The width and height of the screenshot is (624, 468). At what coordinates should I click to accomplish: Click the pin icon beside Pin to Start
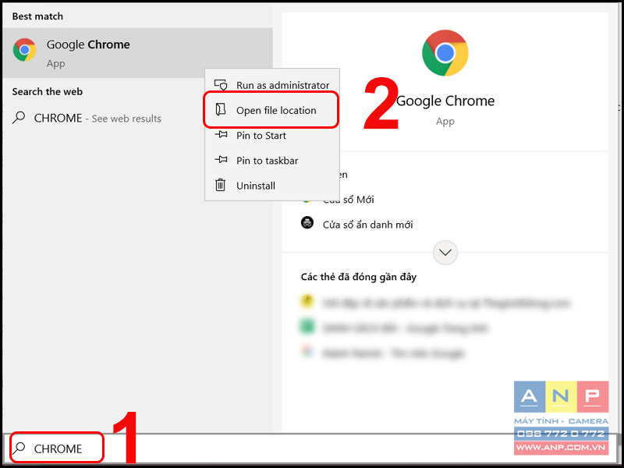click(x=221, y=134)
